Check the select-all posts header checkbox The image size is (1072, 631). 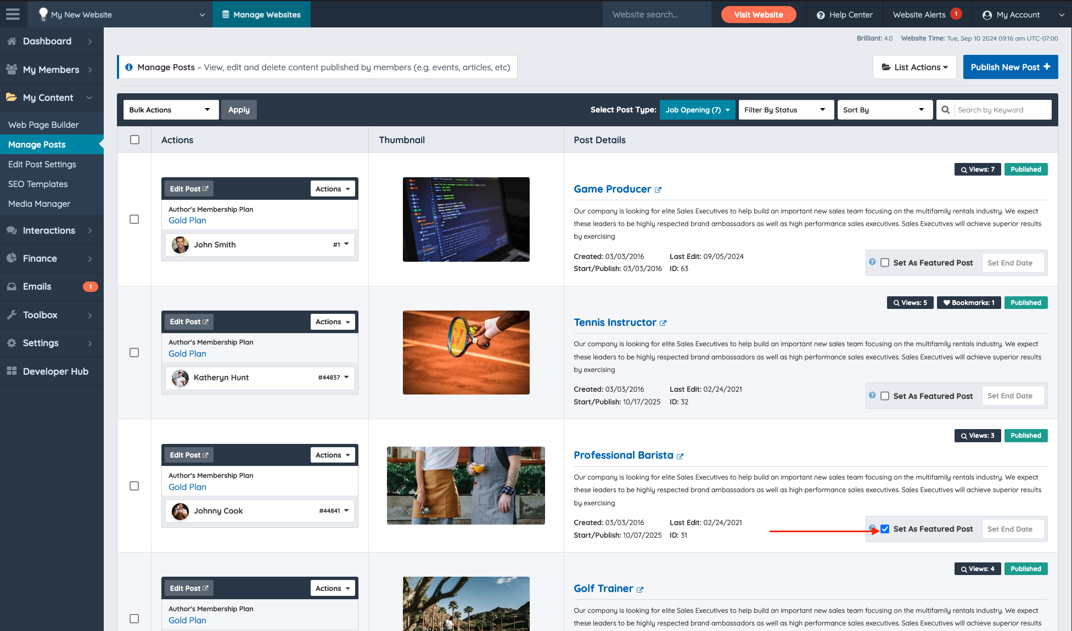[134, 140]
